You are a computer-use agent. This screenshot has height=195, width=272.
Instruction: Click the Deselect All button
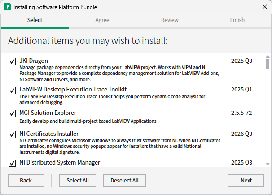(124, 181)
